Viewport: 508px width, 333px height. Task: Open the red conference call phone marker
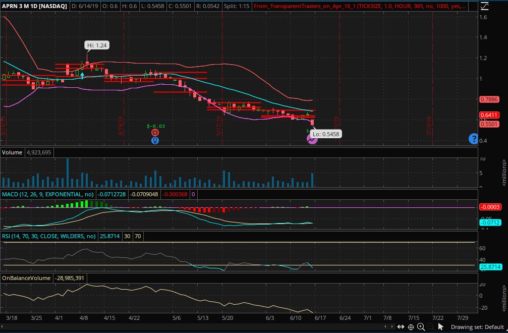click(155, 133)
